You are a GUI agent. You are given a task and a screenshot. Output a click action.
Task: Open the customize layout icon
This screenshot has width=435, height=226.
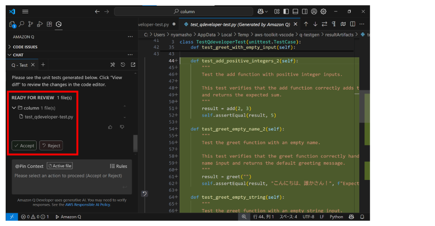point(277,11)
